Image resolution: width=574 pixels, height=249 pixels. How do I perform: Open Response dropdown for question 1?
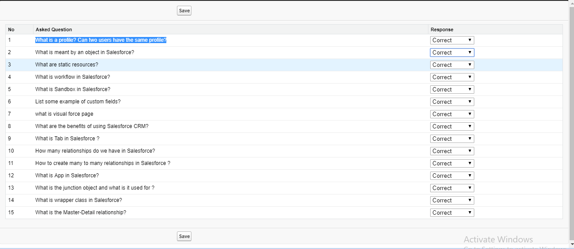click(x=452, y=40)
